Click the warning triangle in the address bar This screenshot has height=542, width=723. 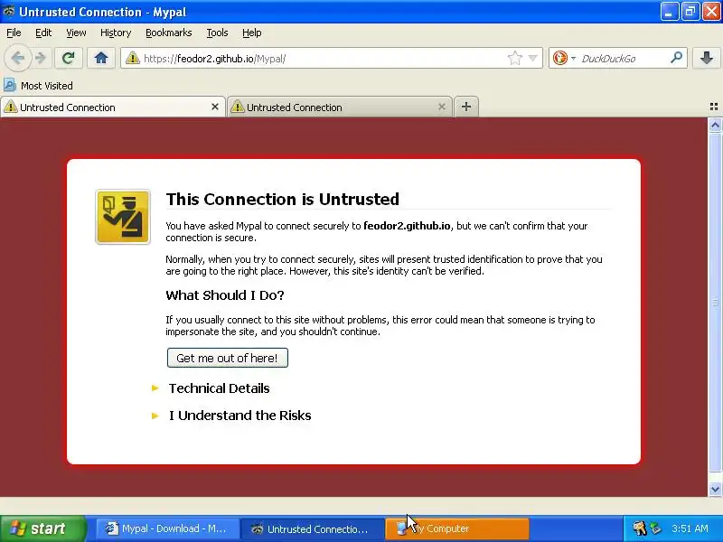click(x=132, y=58)
